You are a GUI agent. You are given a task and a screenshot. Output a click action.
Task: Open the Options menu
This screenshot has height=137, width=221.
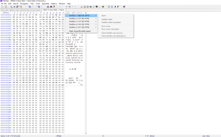click(54, 4)
